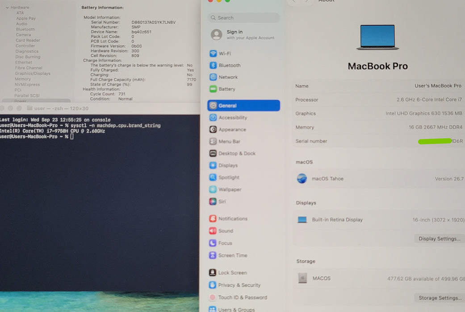Open the Spotlight icon
The image size is (465, 312).
(213, 177)
